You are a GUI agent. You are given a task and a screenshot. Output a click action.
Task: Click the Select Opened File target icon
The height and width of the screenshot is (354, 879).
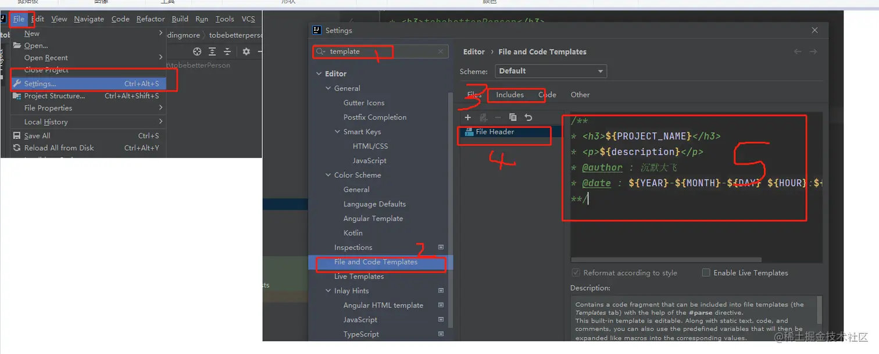(x=197, y=52)
